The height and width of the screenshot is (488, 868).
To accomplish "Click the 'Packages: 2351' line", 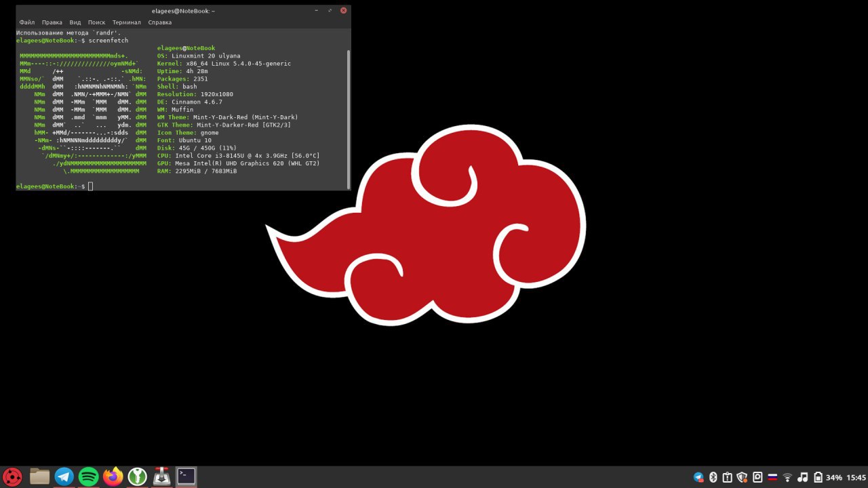I will (x=182, y=79).
